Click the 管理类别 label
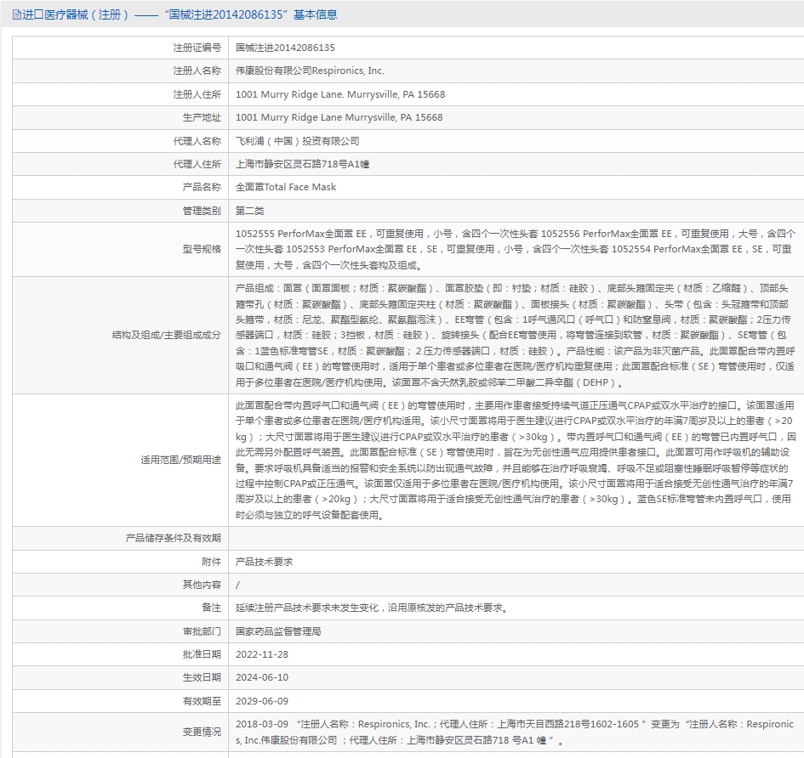This screenshot has height=758, width=804. pos(202,211)
